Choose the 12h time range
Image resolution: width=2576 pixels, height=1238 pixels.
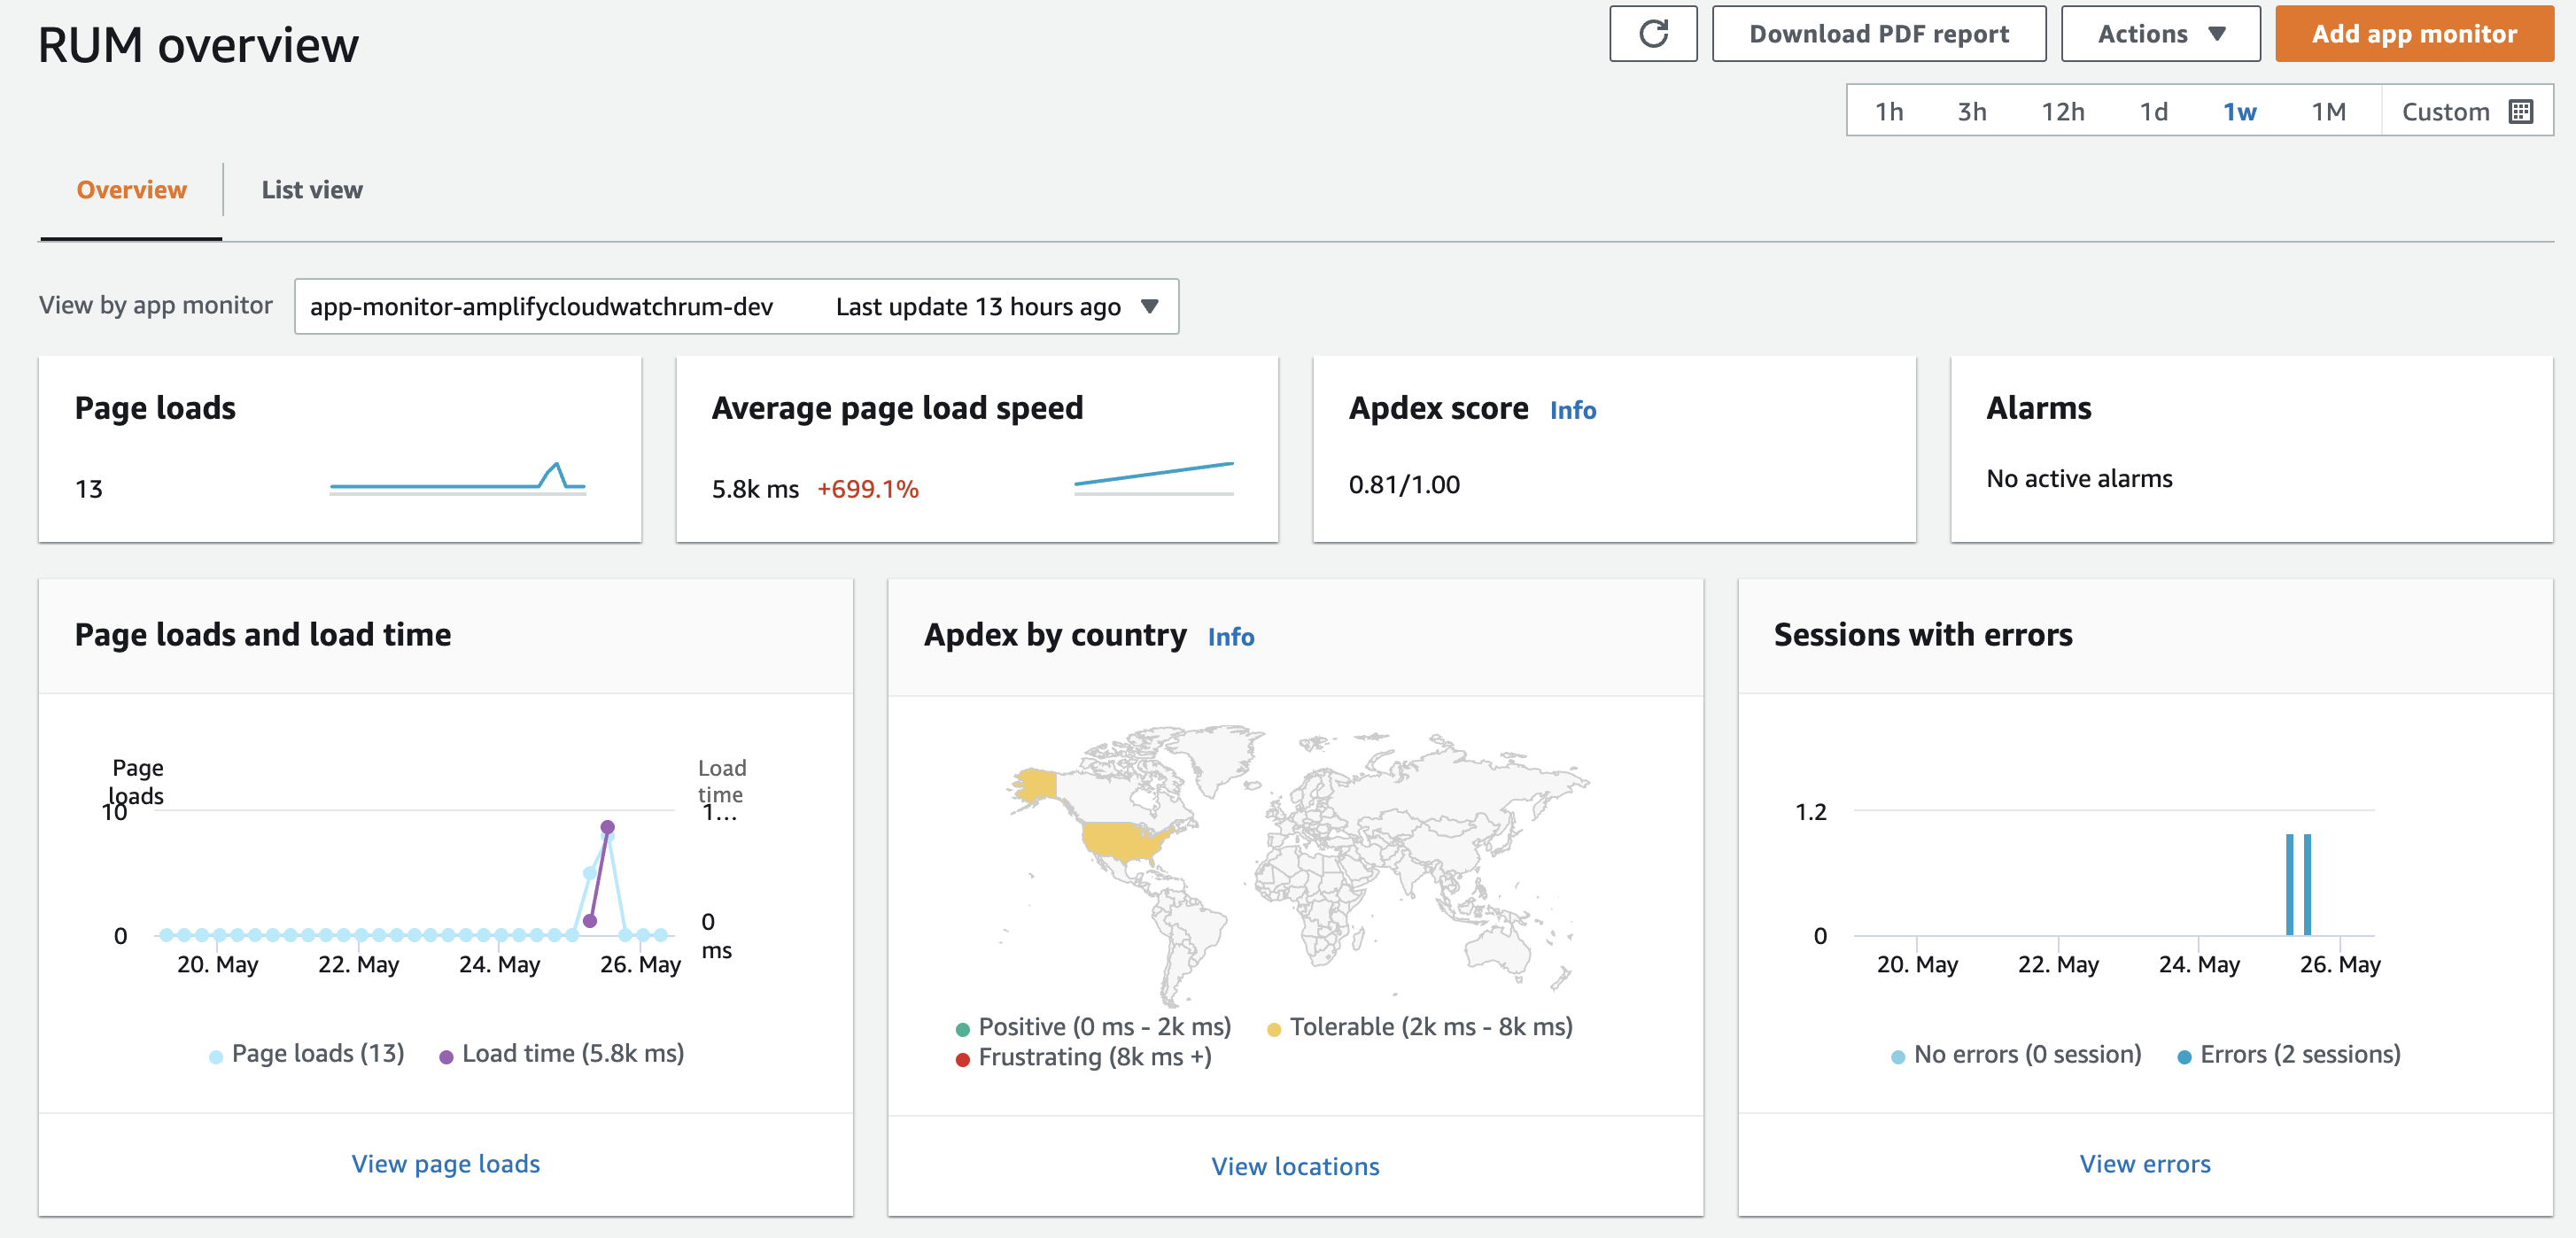(x=2062, y=111)
